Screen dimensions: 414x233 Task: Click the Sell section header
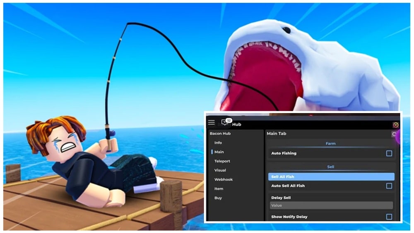tap(330, 167)
